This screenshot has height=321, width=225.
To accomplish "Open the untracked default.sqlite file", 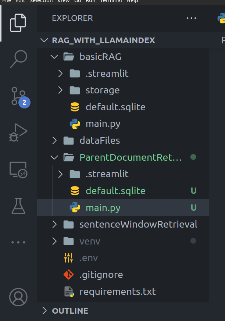I will pyautogui.click(x=115, y=191).
